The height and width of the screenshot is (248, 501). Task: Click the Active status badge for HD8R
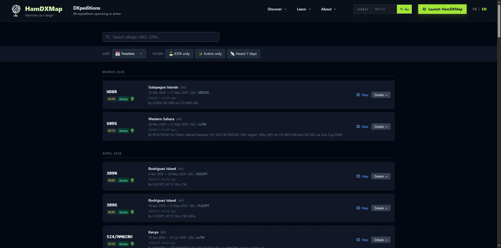tap(123, 99)
